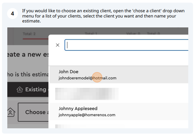This screenshot has width=195, height=135.
Task: Click the house icon on Existing client button
Action: [20, 90]
